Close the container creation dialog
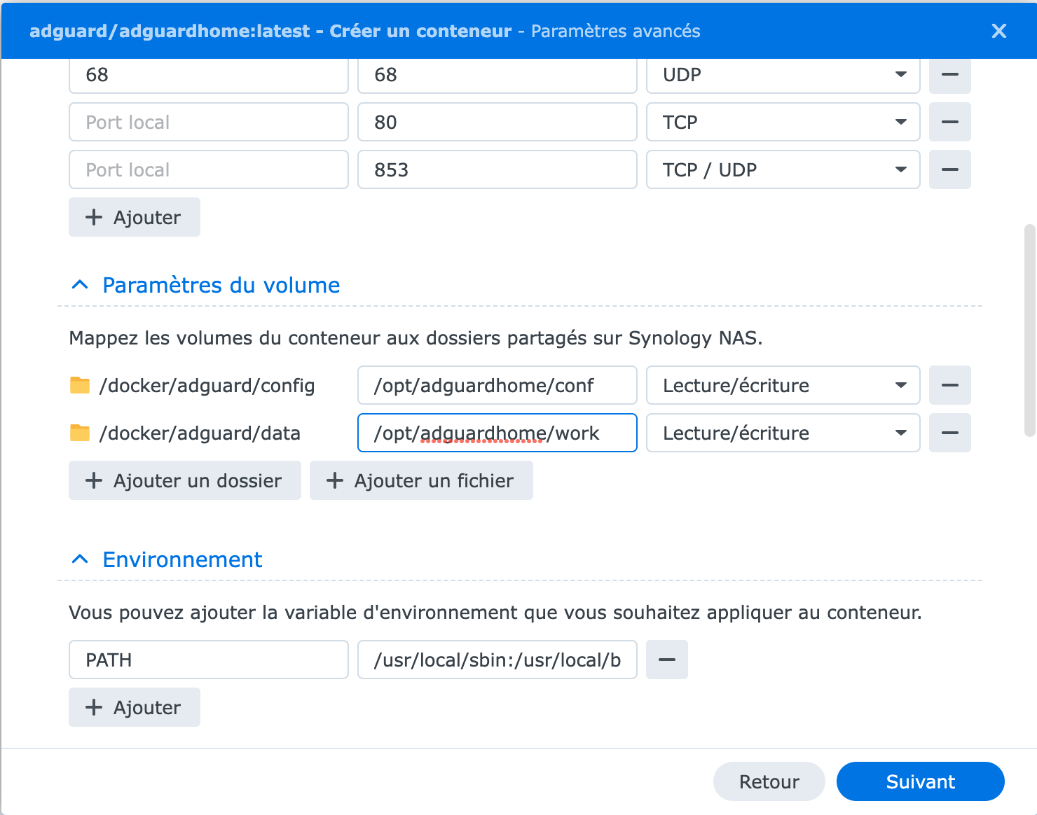This screenshot has width=1037, height=815. pyautogui.click(x=999, y=31)
